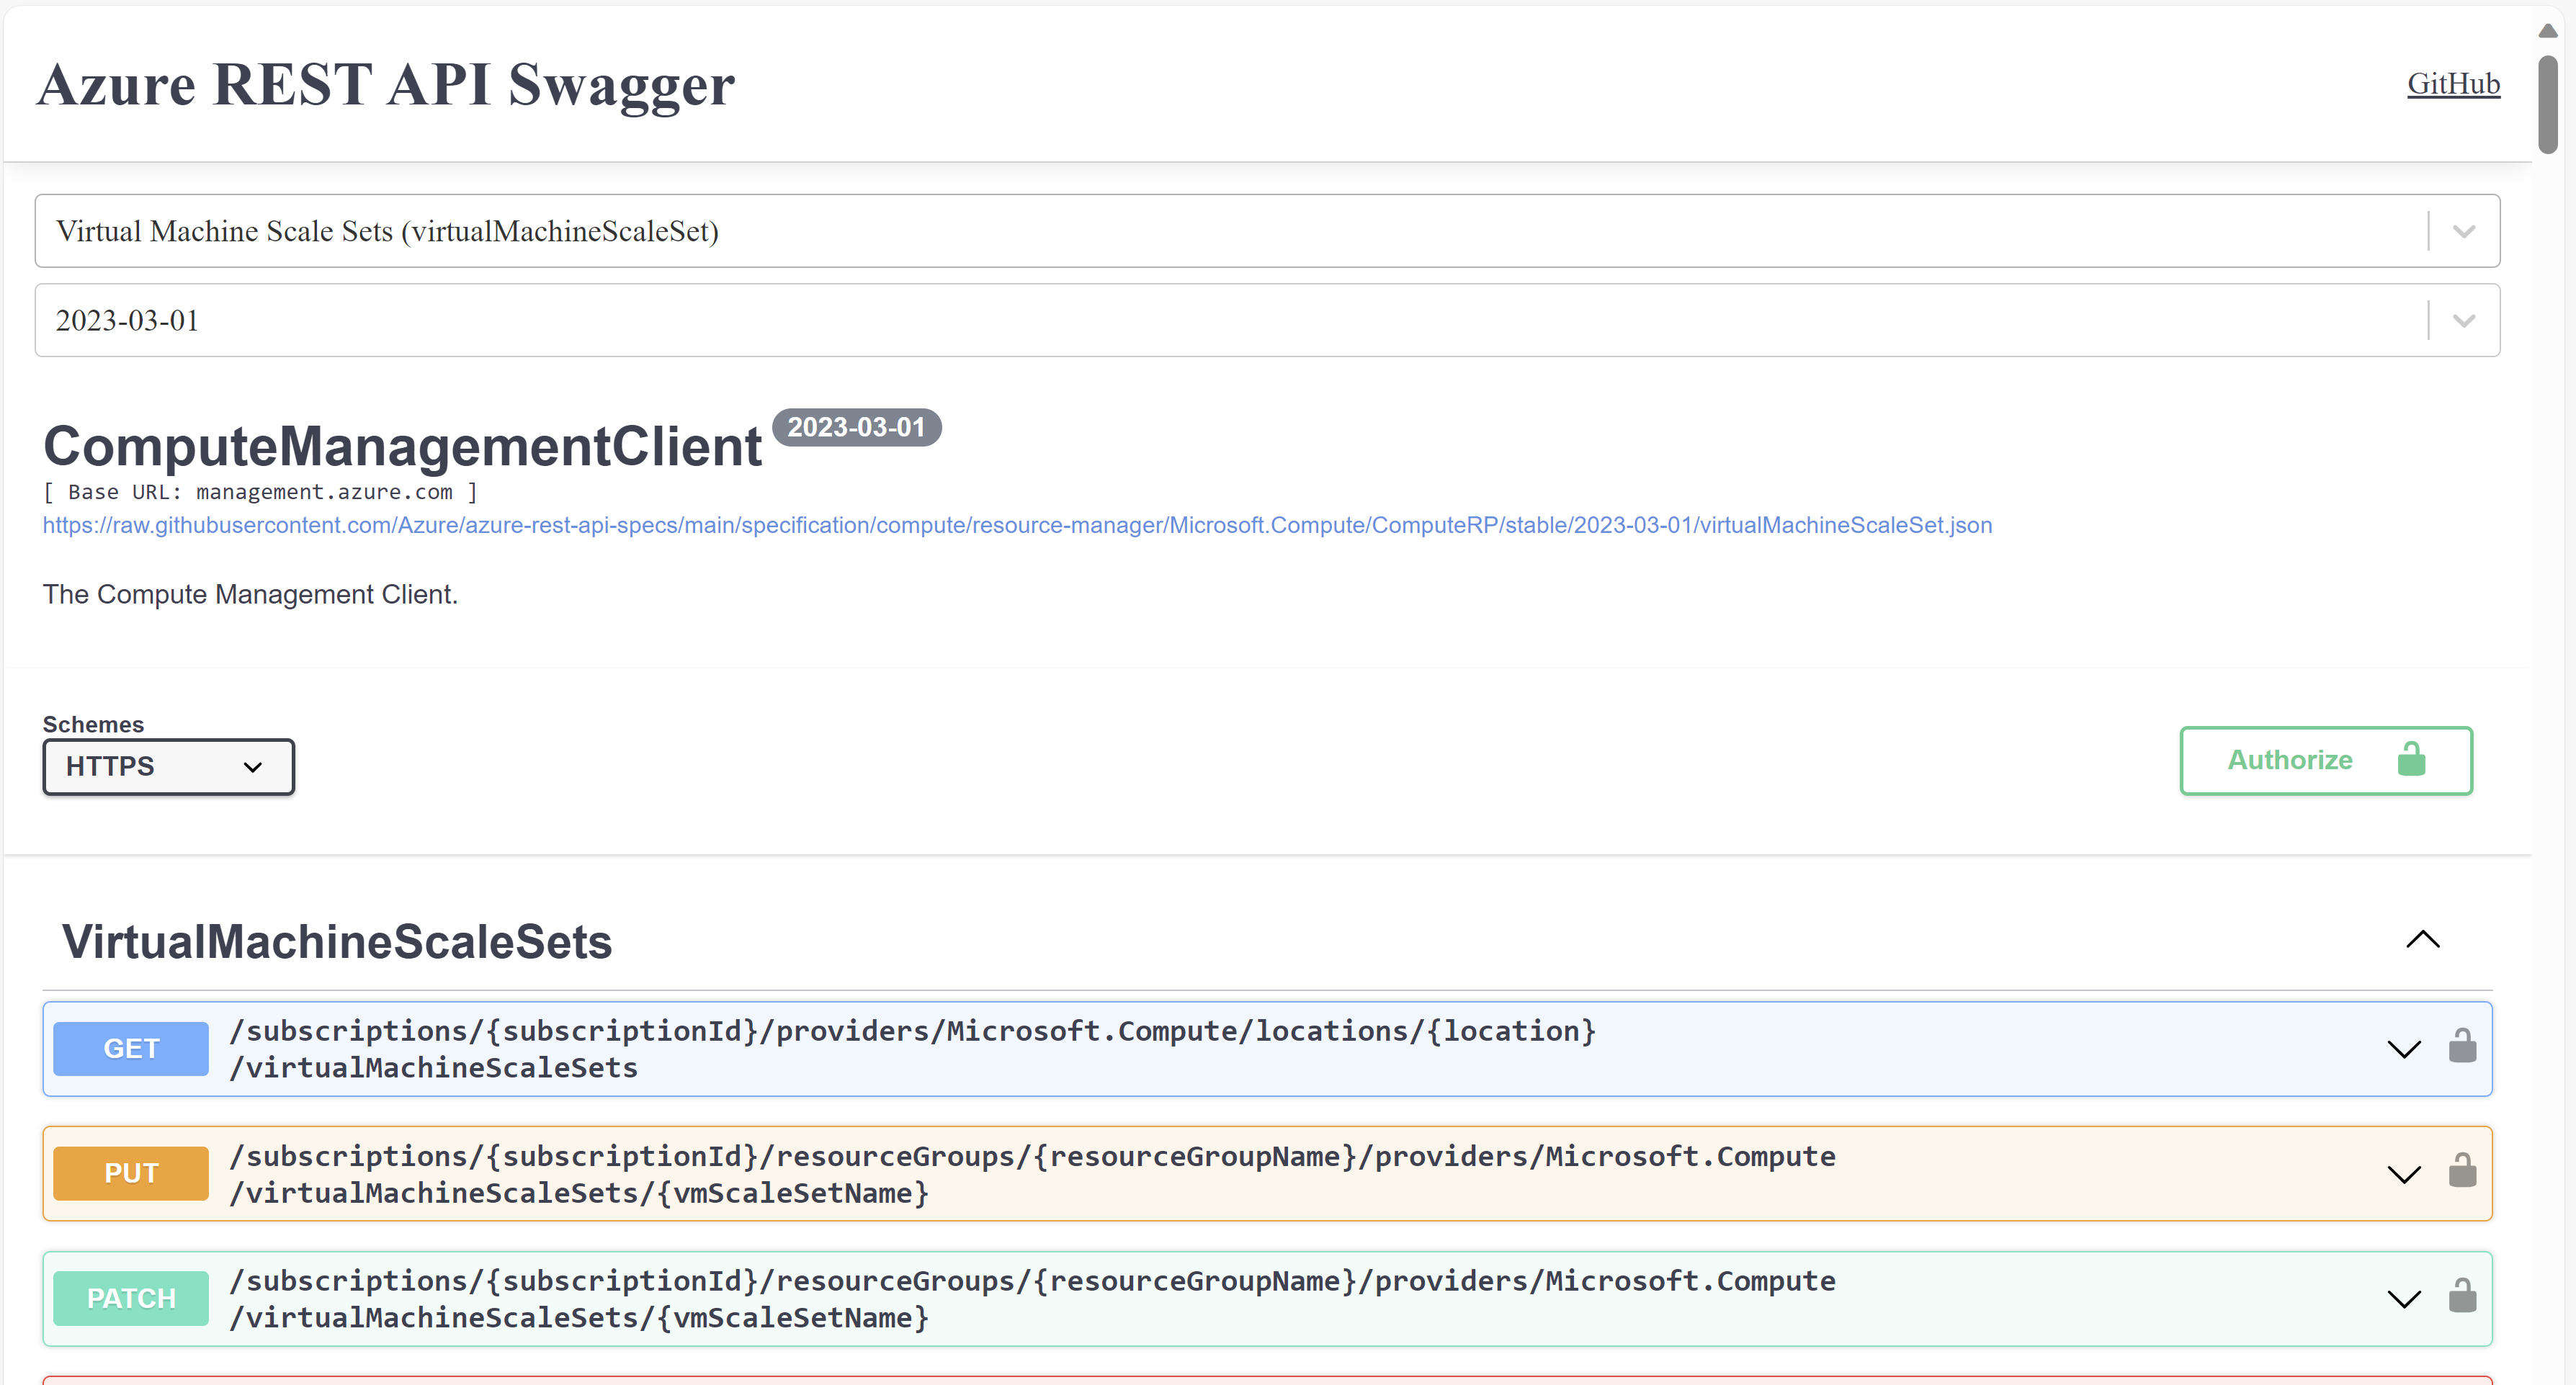
Task: Expand the PUT vmScaleSetName operation chevron
Action: [2403, 1174]
